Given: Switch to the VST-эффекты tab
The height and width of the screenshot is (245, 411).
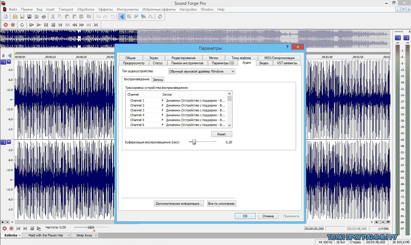Looking at the screenshot, I should click(287, 63).
